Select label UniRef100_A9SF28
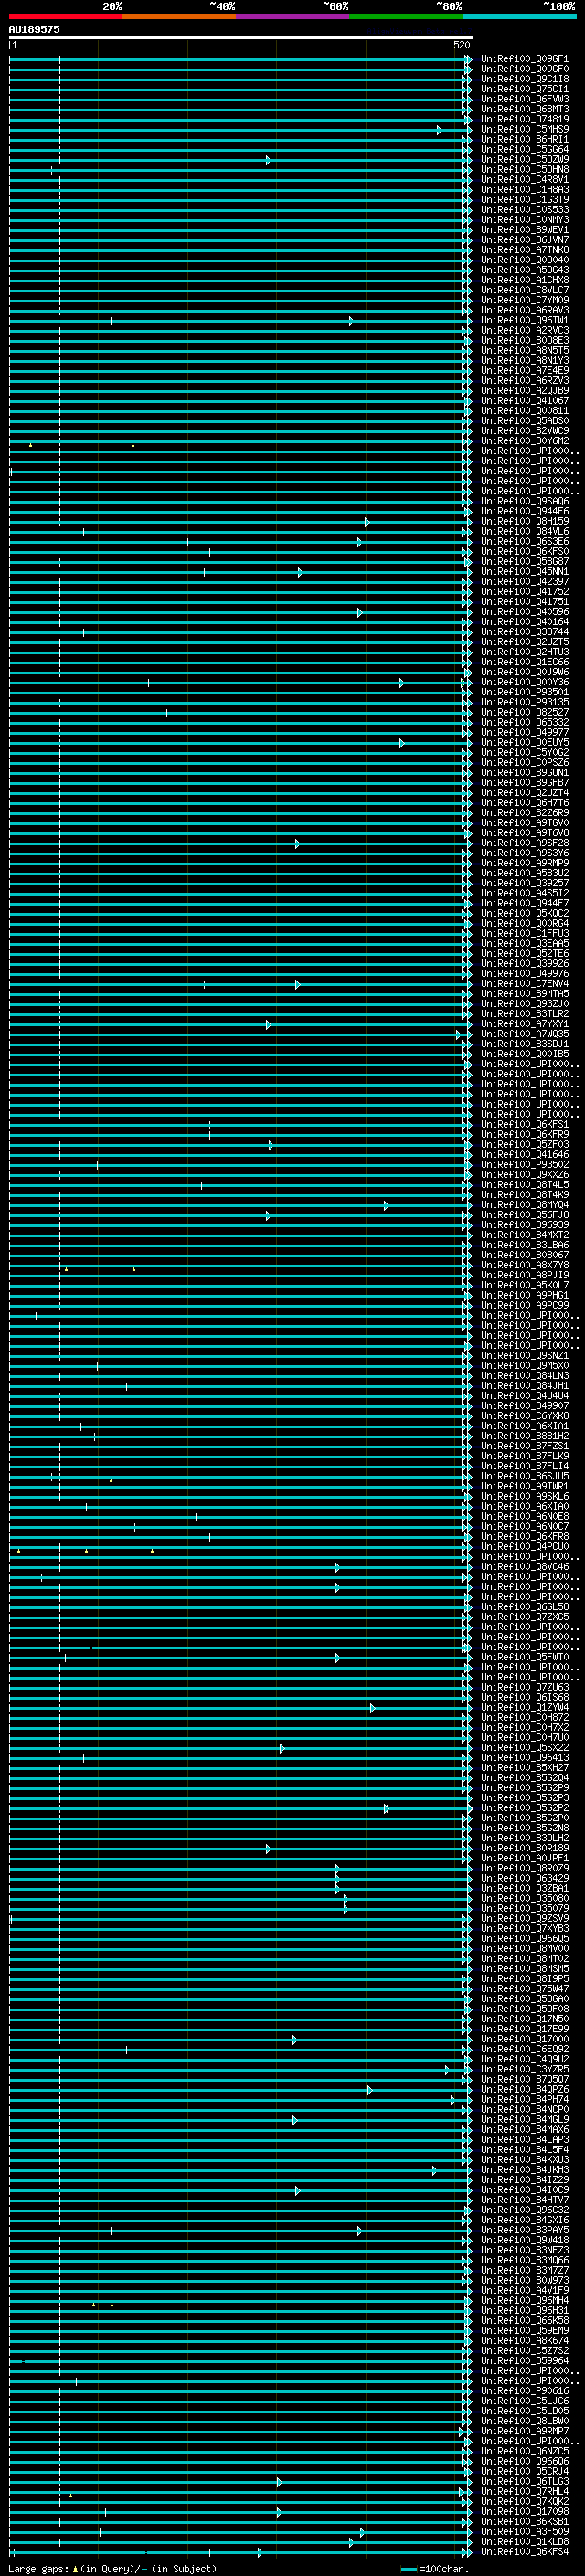Screen dimensions: 585x2576 pos(524,843)
